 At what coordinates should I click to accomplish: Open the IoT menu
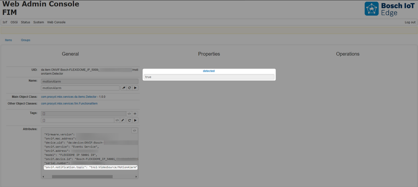pyautogui.click(x=5, y=22)
